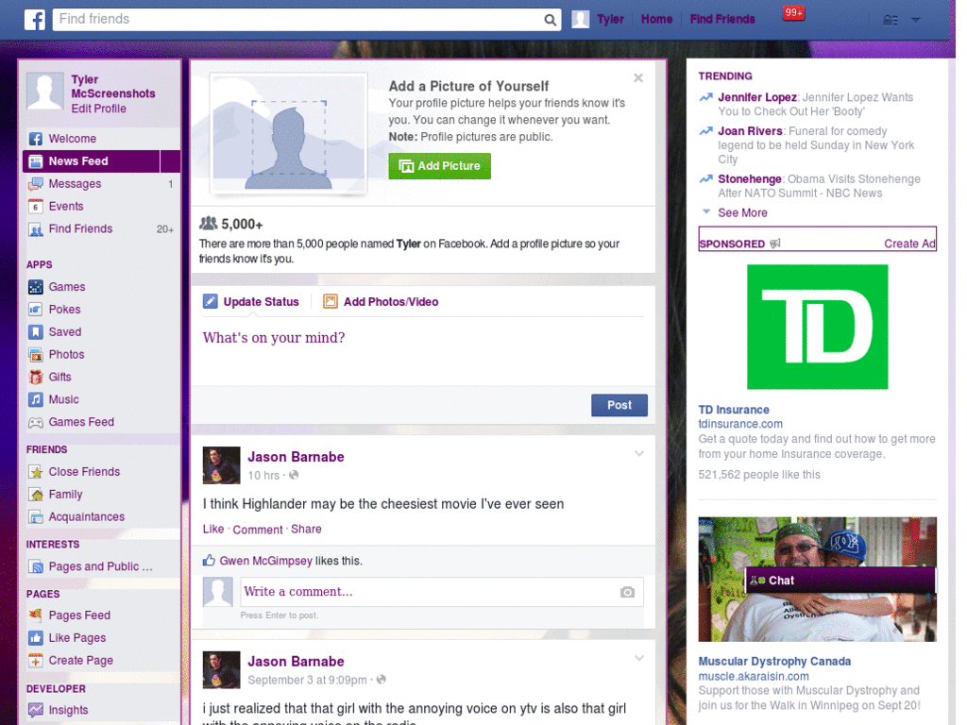This screenshot has height=725, width=967.
Task: Click the Find Friends sidebar icon
Action: coord(36,229)
